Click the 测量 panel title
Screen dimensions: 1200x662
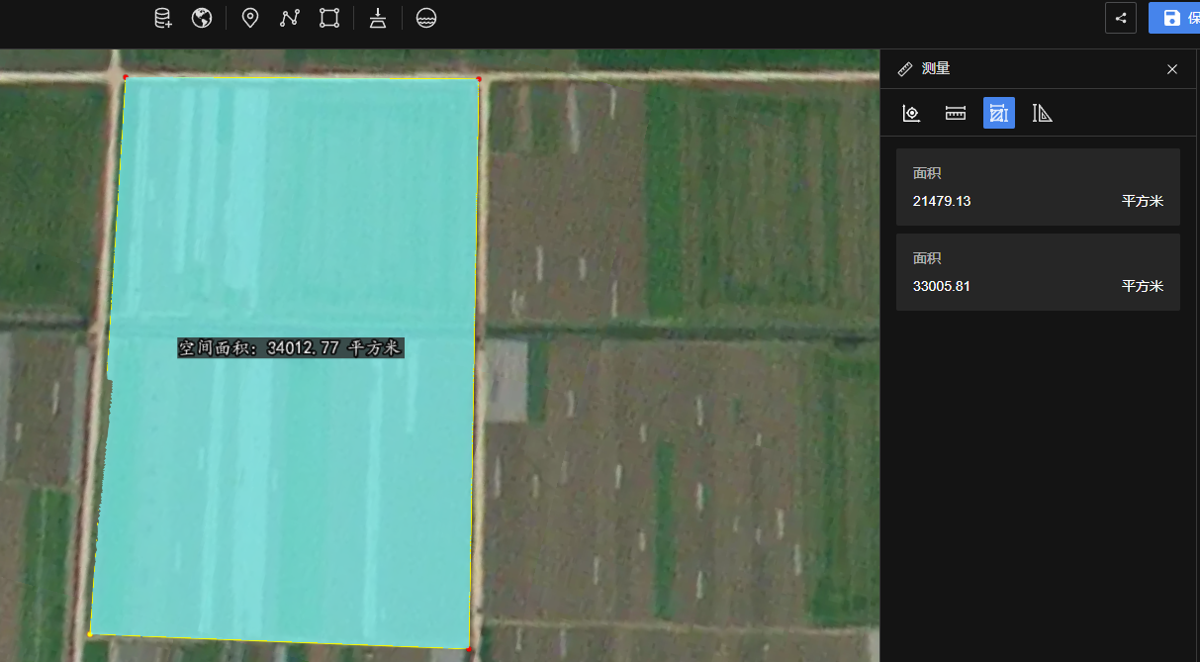tap(935, 69)
